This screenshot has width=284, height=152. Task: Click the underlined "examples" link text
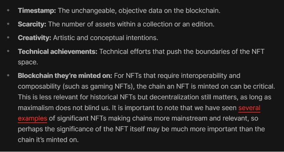click(32, 118)
